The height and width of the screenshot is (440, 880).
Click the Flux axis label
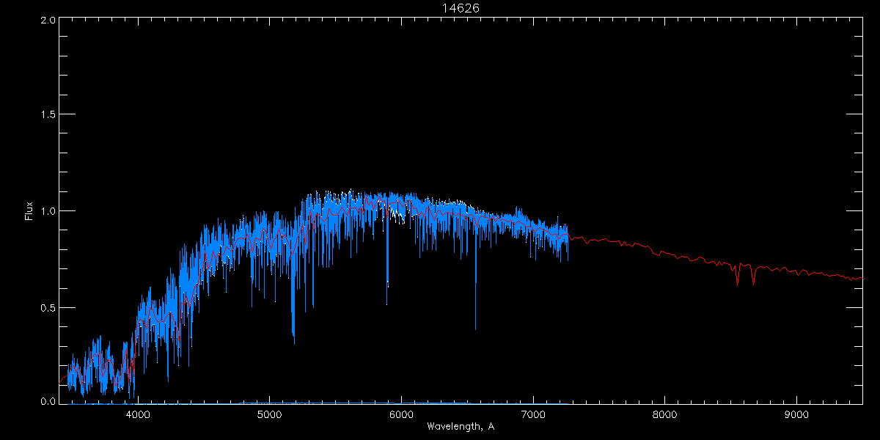click(x=29, y=210)
